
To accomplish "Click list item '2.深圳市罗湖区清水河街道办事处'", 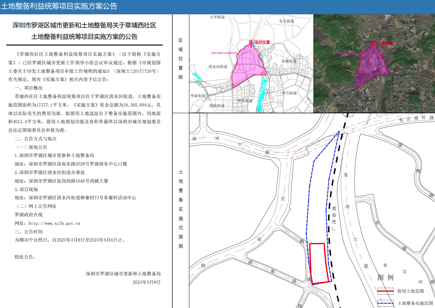I will (x=49, y=172).
